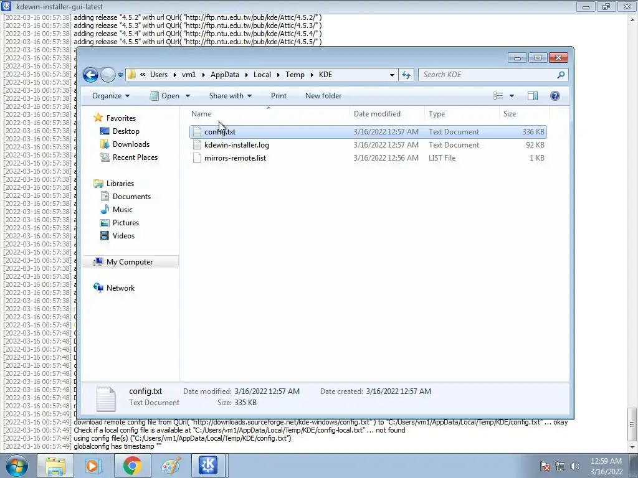Click Users in the address breadcrumb

pyautogui.click(x=159, y=75)
